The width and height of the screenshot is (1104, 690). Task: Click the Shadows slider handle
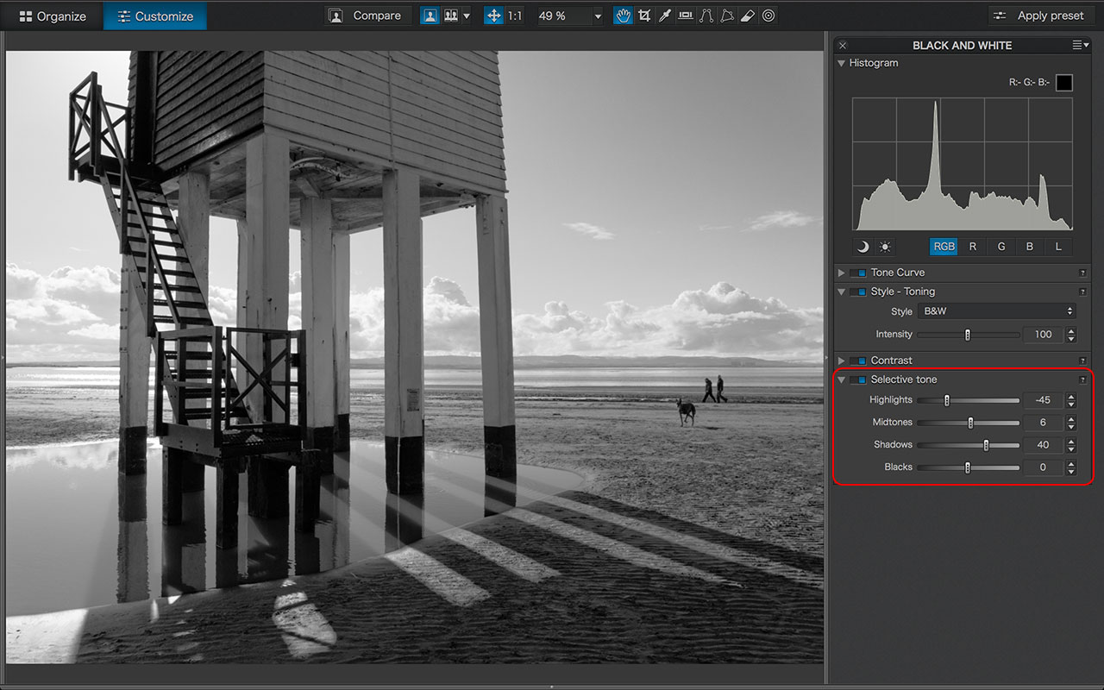point(986,445)
